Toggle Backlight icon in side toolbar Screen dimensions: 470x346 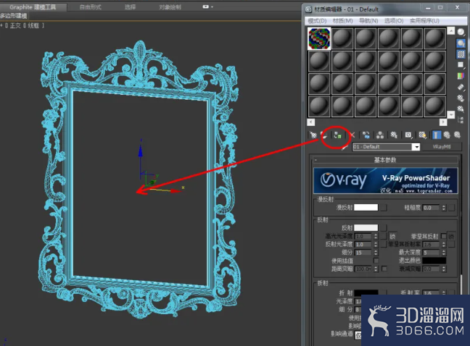461,43
